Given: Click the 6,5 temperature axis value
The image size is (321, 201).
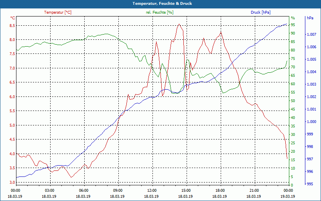Looking at the screenshot, I should pyautogui.click(x=12, y=82).
